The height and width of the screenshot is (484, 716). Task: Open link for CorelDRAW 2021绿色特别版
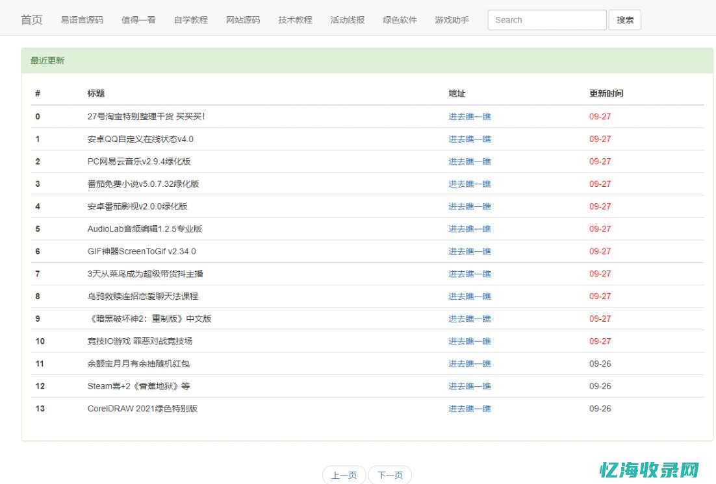[470, 409]
